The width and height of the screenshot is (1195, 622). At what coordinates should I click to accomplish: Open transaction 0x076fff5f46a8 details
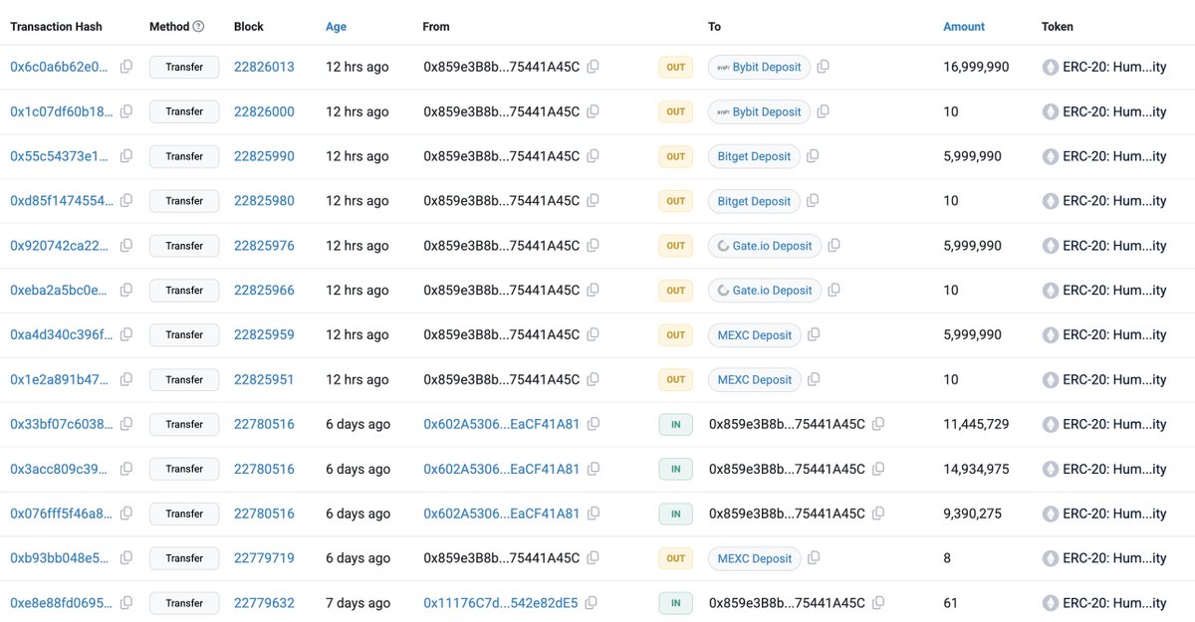click(62, 514)
